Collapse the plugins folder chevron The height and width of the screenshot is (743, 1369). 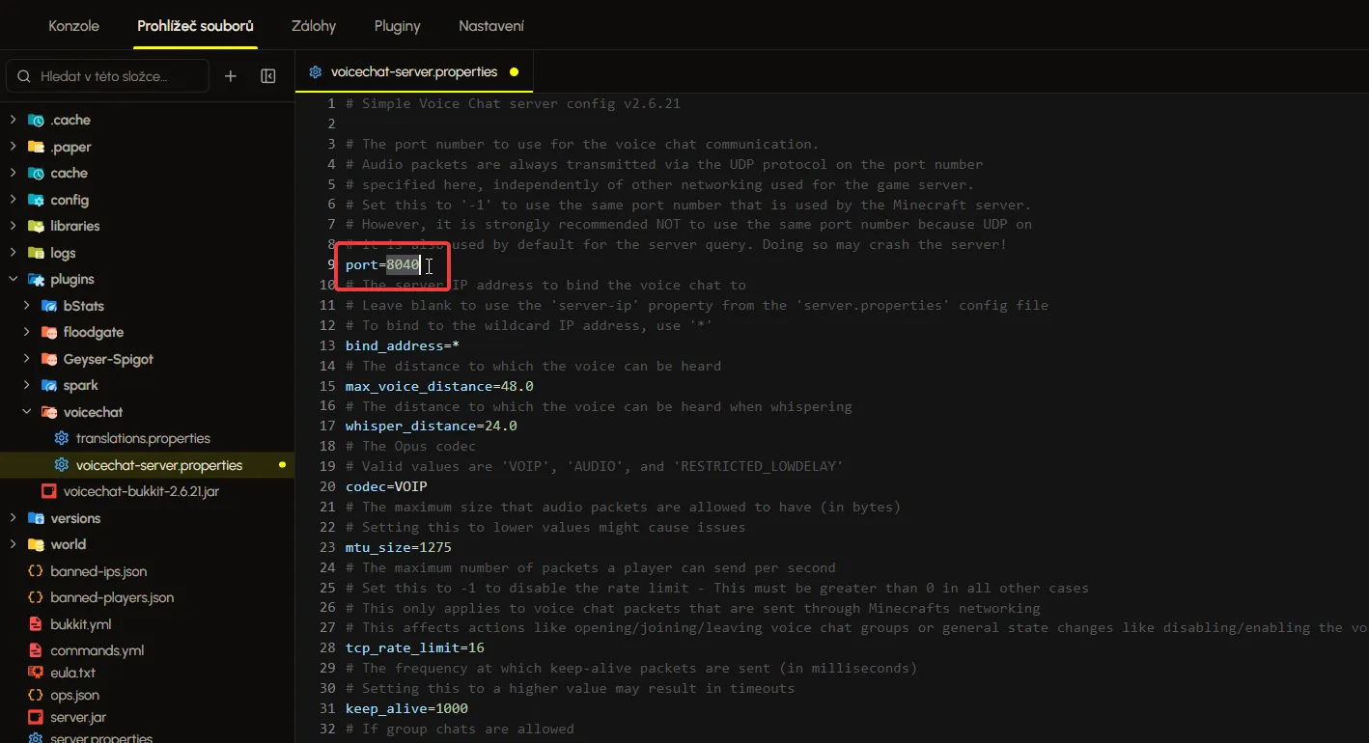(x=13, y=280)
